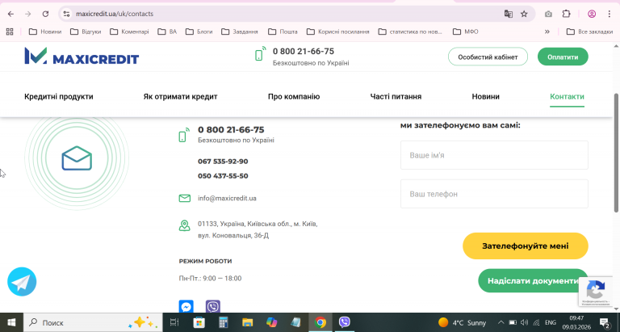The image size is (620, 332).
Task: Open Кредитні продукти menu item
Action: click(58, 97)
